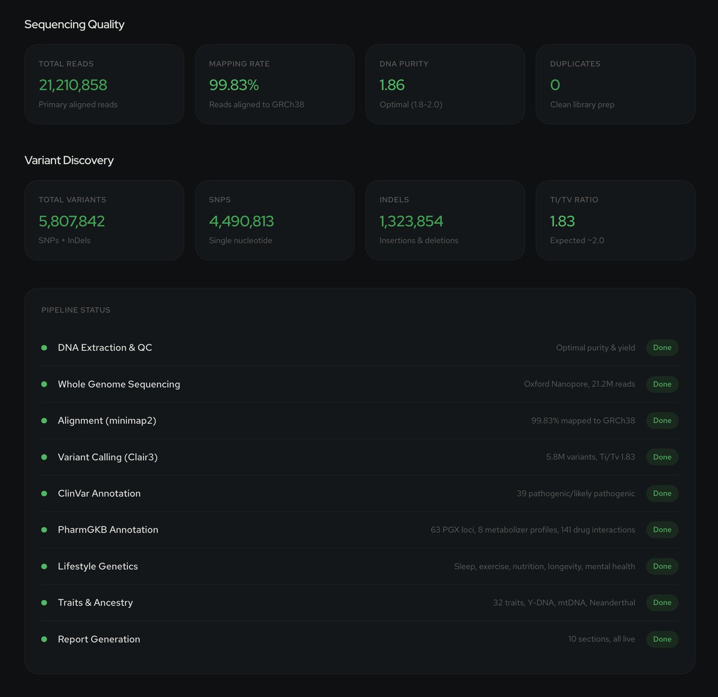Click the Traits & Ancestry row label
Screen dimensions: 718x697
[x=95, y=603]
